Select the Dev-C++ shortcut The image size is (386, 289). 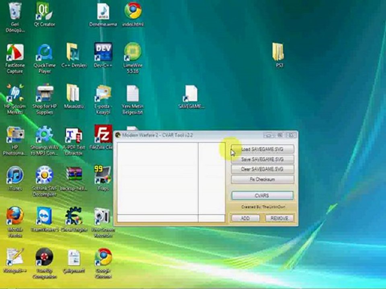pyautogui.click(x=103, y=55)
